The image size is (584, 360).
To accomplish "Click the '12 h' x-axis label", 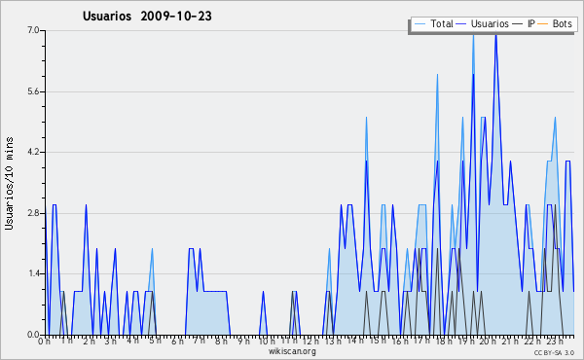I will coord(310,341).
